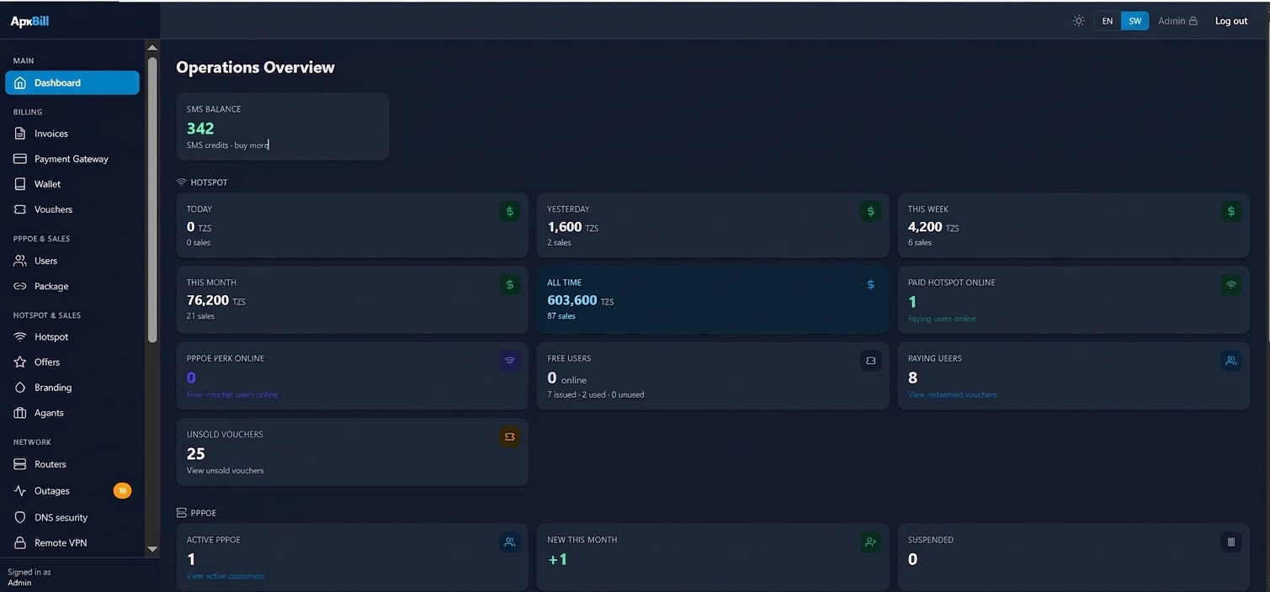The width and height of the screenshot is (1270, 592).
Task: Click the ApxBill logo
Action: (29, 21)
